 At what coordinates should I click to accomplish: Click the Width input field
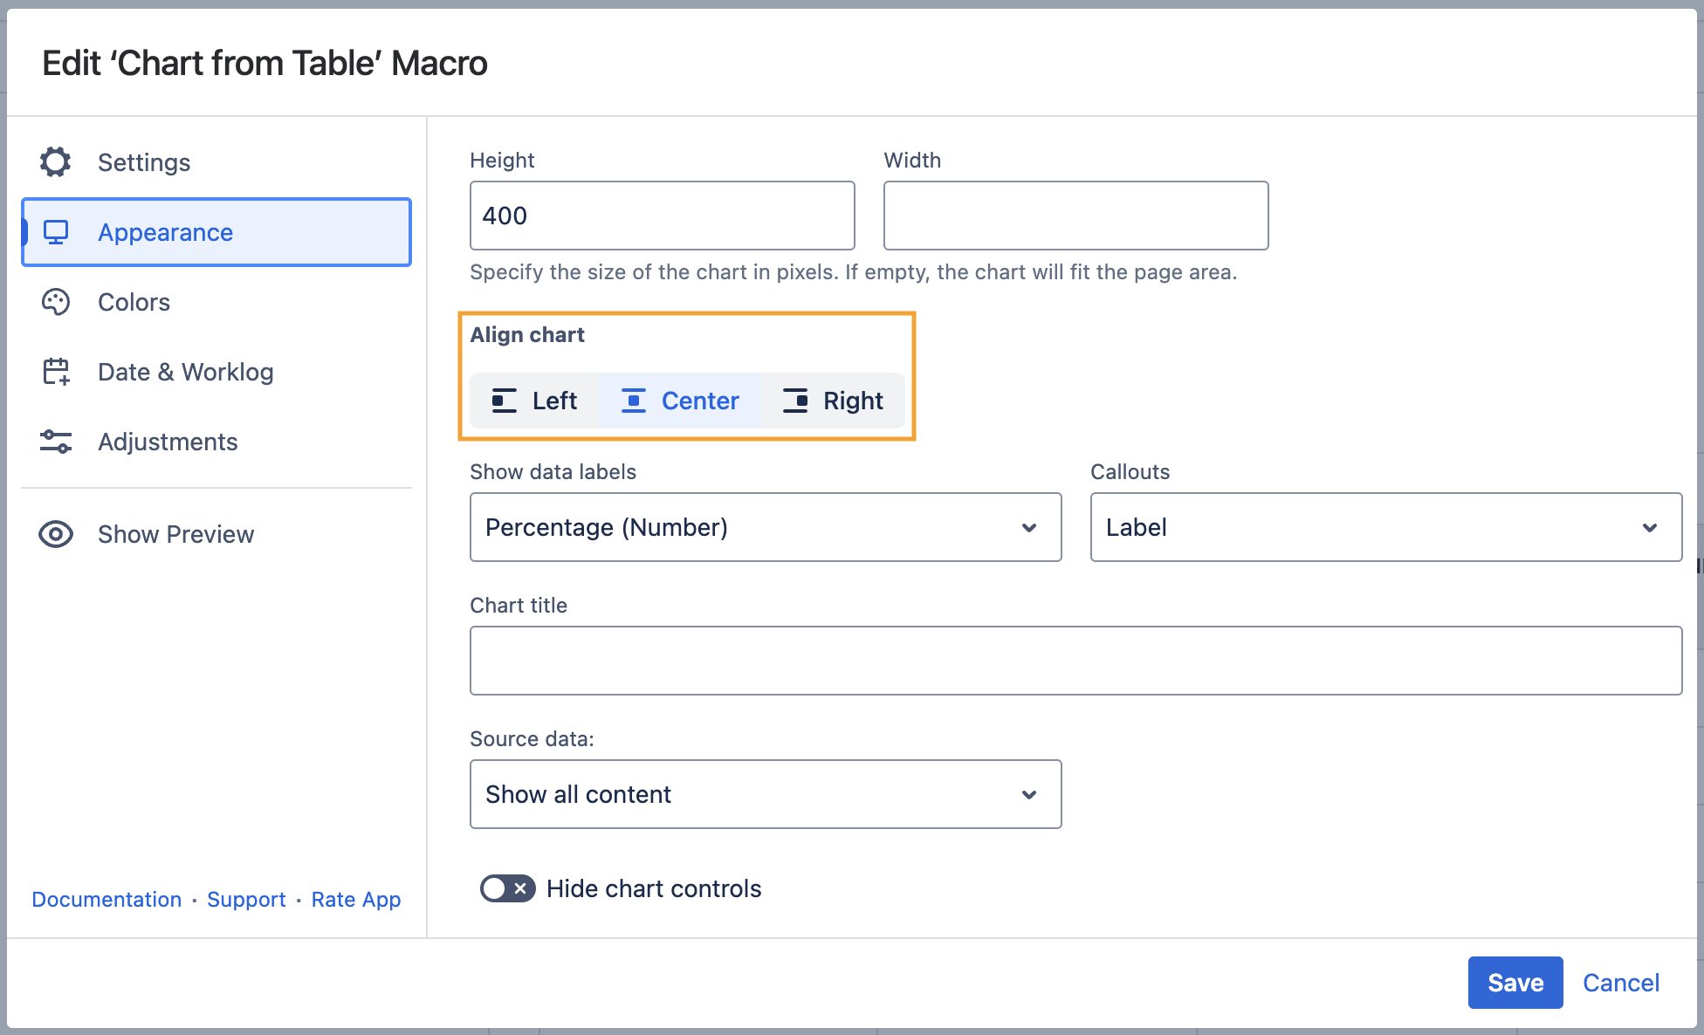(1075, 216)
